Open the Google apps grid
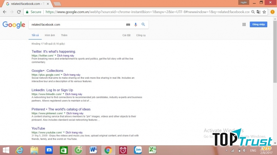Viewport: 277px width, 155px height. tap(244, 25)
